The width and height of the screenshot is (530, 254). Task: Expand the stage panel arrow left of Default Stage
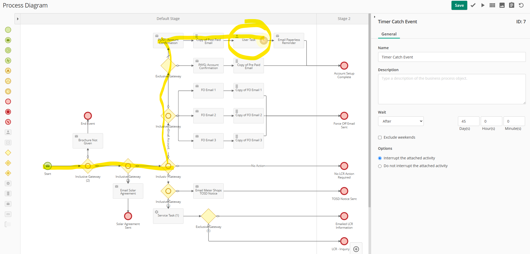coord(18,19)
